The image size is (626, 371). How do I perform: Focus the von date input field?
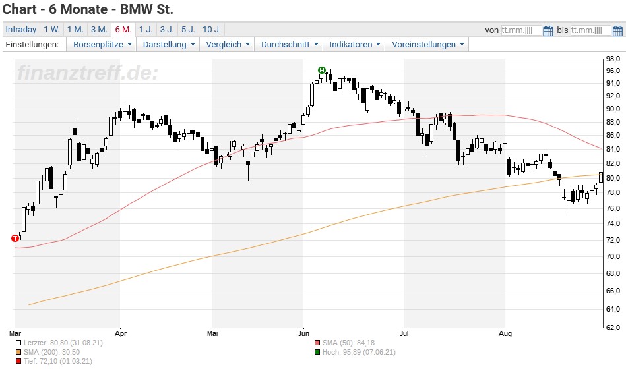coord(521,30)
